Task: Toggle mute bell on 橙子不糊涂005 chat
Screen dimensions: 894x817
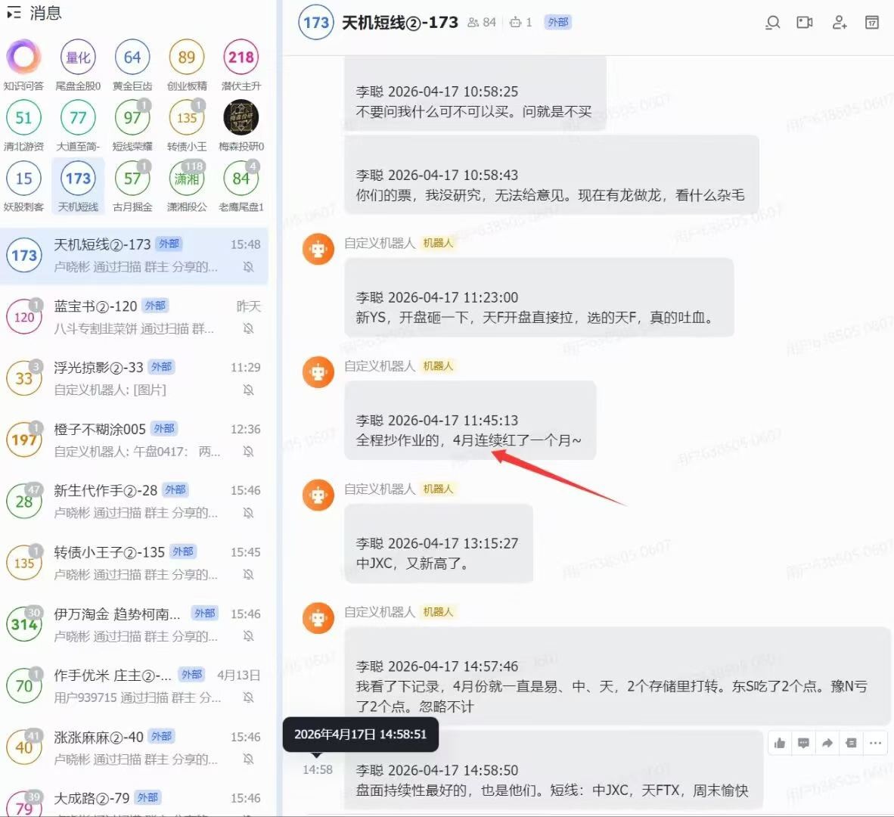Action: [248, 452]
